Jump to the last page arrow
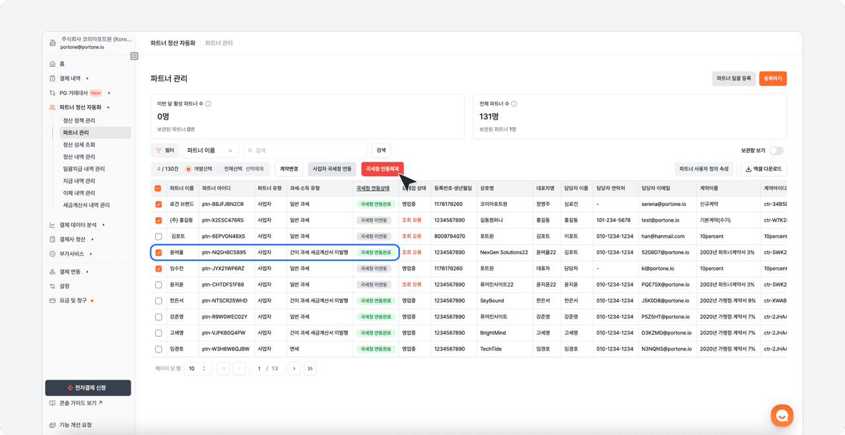 point(310,368)
